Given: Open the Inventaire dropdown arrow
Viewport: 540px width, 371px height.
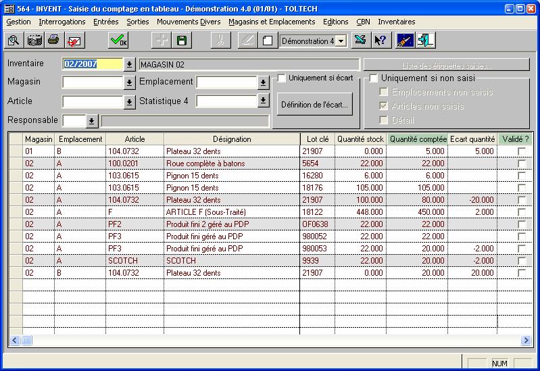Looking at the screenshot, I should (129, 64).
